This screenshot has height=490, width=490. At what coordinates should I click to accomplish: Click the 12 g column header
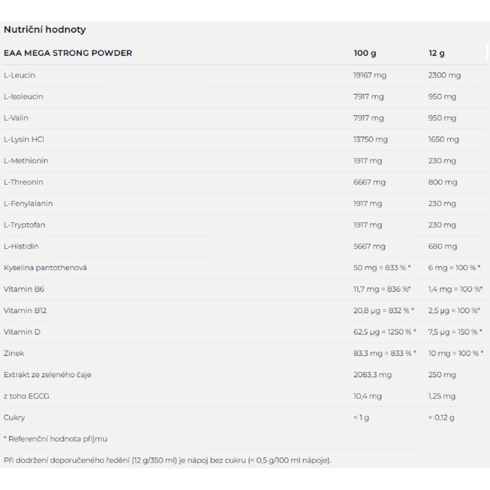[436, 53]
